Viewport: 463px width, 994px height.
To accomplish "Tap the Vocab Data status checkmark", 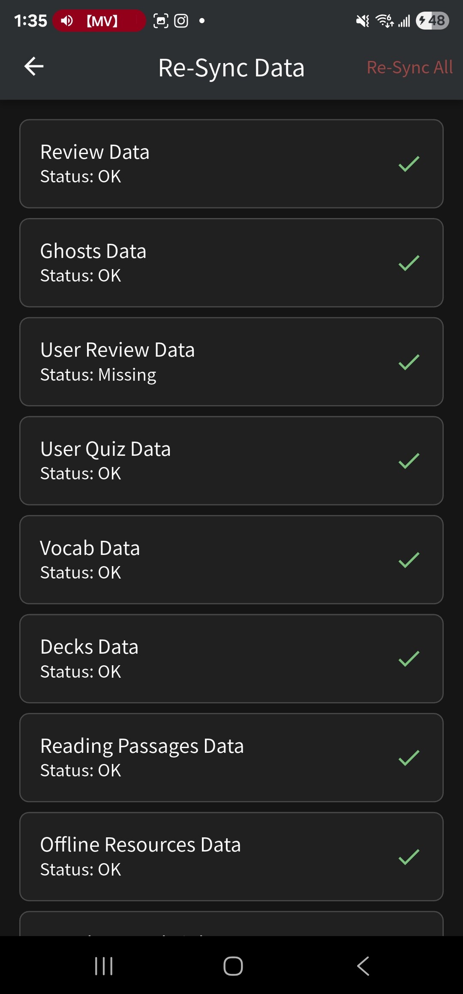I will (409, 560).
